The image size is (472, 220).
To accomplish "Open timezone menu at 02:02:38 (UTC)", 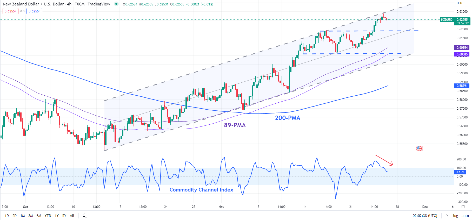I will [425, 216].
